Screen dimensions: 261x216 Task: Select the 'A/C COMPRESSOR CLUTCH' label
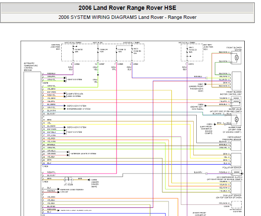click(229, 177)
